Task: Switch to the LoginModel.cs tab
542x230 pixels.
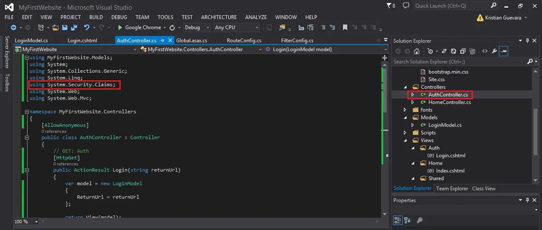Action: pyautogui.click(x=31, y=41)
